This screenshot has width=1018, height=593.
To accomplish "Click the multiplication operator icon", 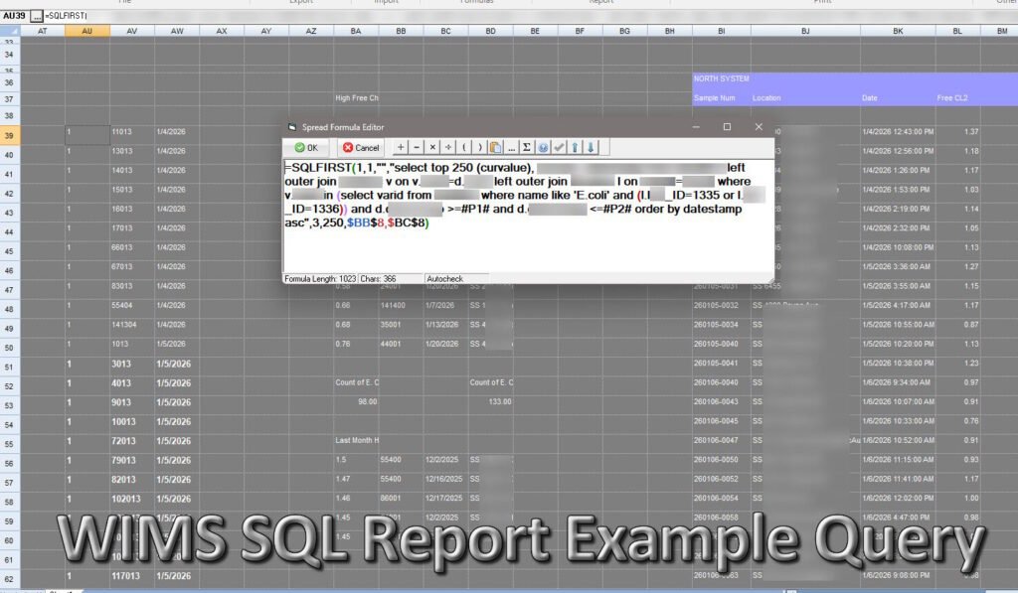I will [x=432, y=148].
